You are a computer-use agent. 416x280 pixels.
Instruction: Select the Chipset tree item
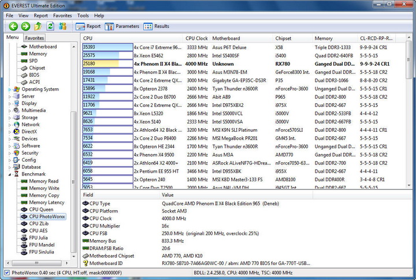coord(37,68)
